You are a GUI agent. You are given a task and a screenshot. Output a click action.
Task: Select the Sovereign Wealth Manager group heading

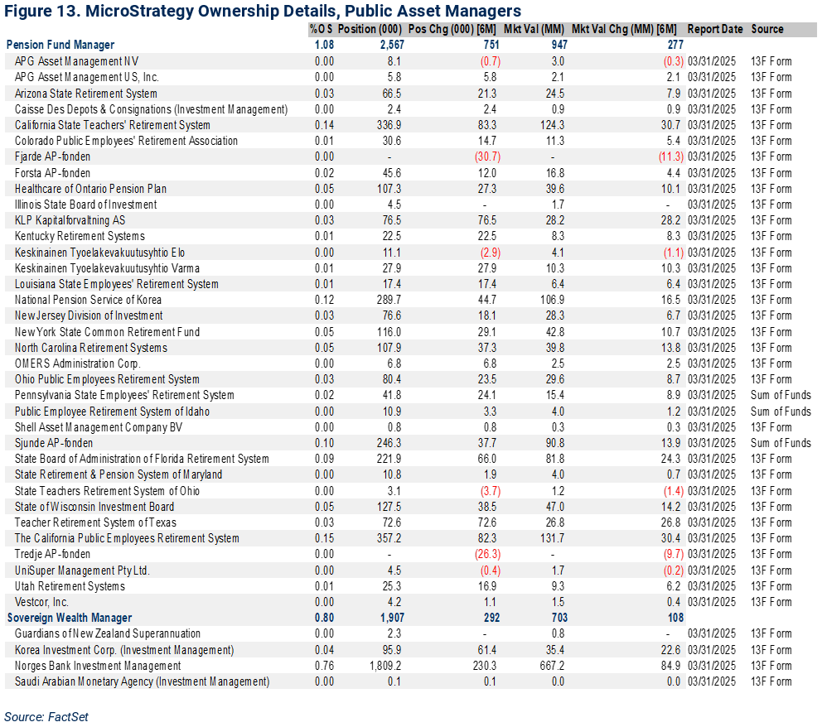pos(70,618)
